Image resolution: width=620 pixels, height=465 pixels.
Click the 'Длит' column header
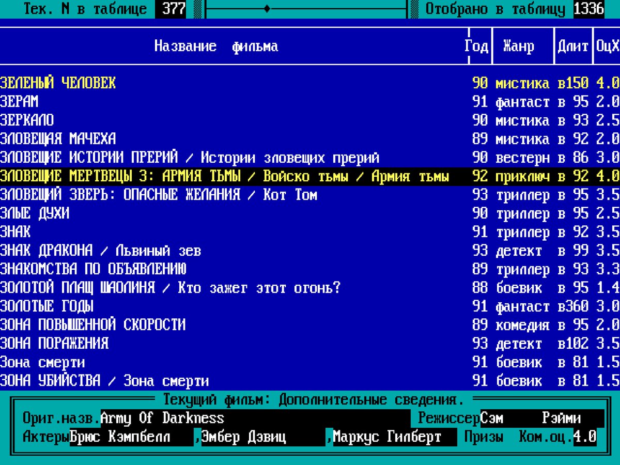(573, 46)
